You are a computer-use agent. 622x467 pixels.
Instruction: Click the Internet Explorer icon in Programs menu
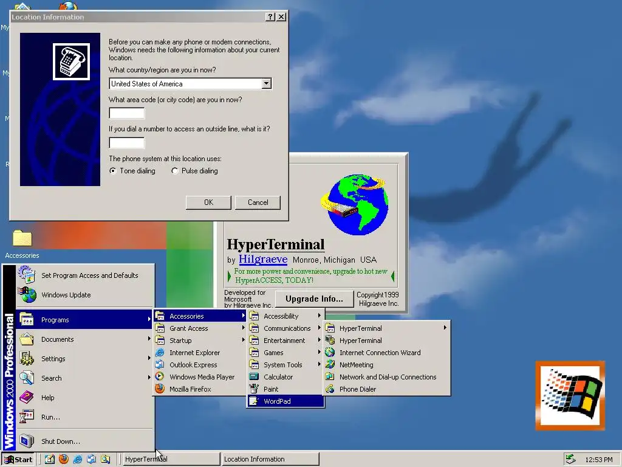(160, 352)
